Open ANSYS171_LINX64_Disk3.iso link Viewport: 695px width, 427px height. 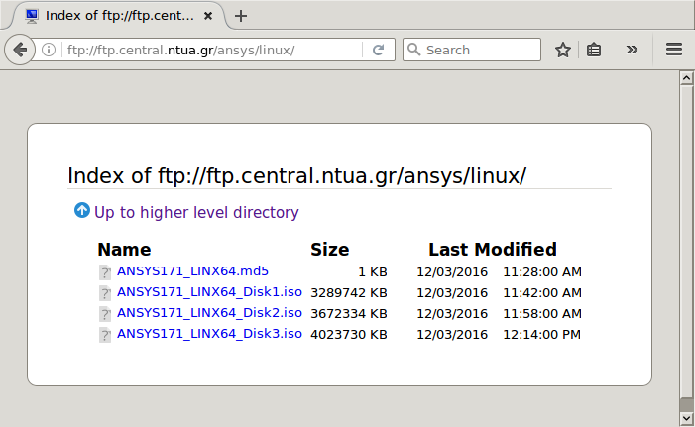[x=209, y=334]
